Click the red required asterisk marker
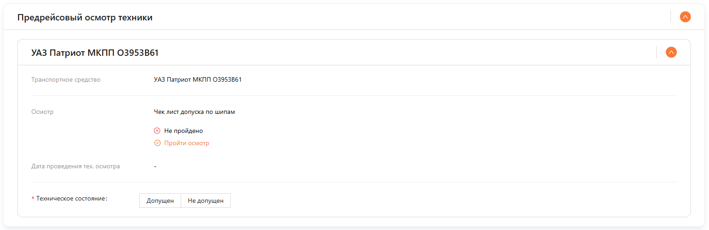709x230 pixels. [33, 199]
